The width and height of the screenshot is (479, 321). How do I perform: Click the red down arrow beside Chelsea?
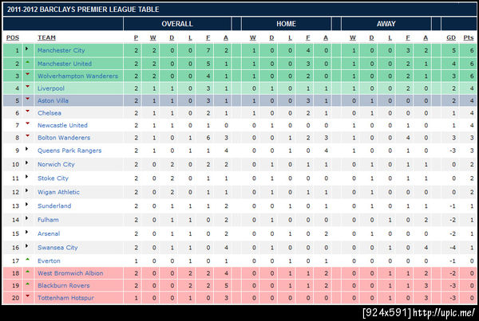[27, 112]
